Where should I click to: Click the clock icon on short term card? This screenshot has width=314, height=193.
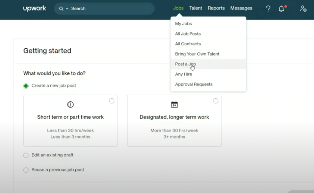[x=70, y=104]
